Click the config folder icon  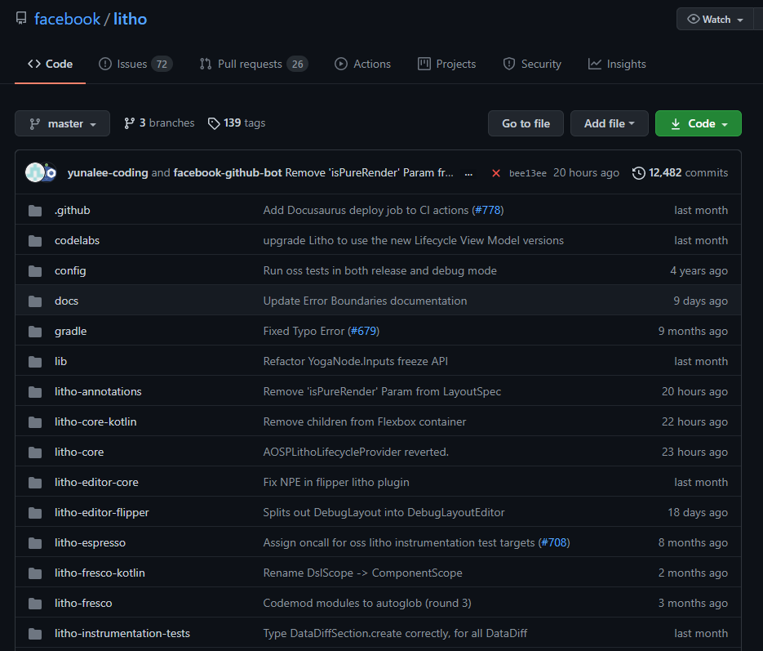35,270
